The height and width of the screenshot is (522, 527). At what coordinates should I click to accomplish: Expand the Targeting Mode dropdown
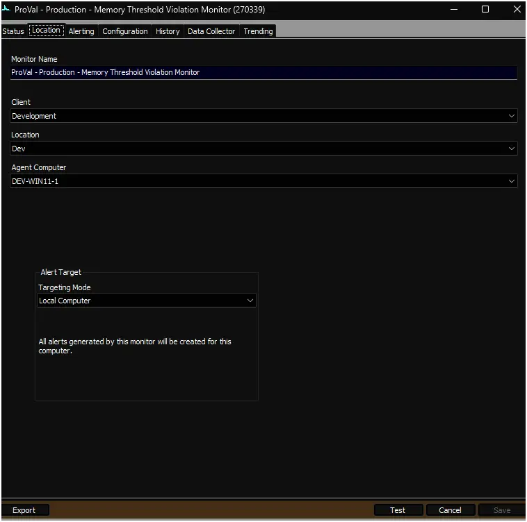(147, 301)
